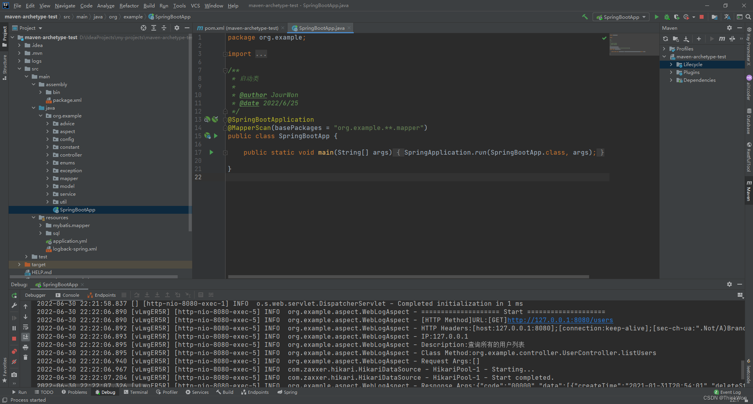The width and height of the screenshot is (753, 404).
Task: Open the http://127.0.0.1:8080/users link
Action: pos(560,320)
